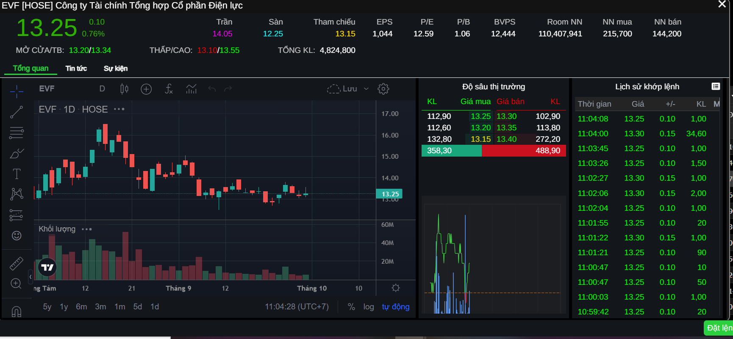Toggle percent scale on chart
The height and width of the screenshot is (339, 733).
point(351,307)
